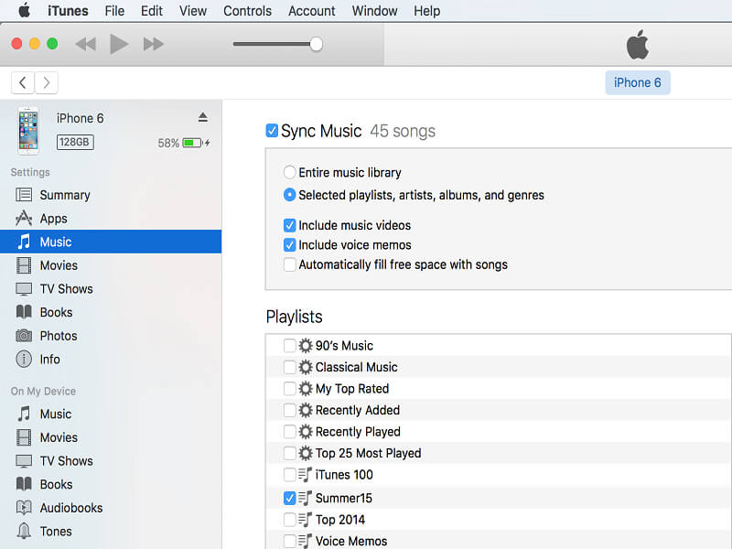Open Audiobooks under On My Device

click(x=70, y=508)
